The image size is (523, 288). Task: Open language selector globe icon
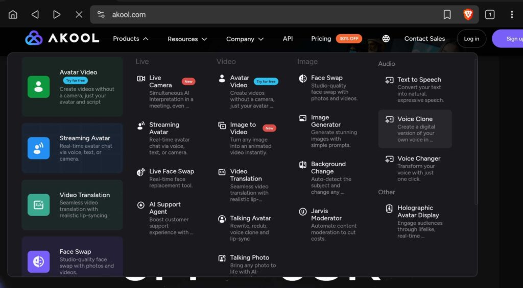pos(386,39)
